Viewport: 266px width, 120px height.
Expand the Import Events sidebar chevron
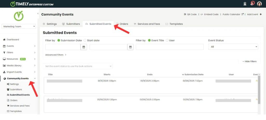click(x=35, y=72)
